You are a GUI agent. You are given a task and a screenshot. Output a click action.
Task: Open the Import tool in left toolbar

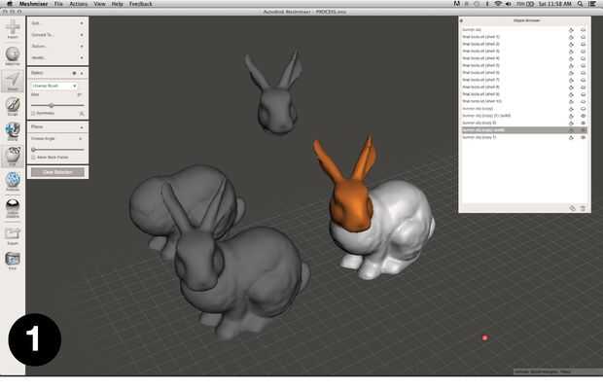[13, 29]
